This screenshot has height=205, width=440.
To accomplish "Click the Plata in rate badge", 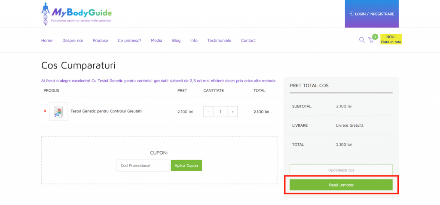I will click(x=391, y=39).
